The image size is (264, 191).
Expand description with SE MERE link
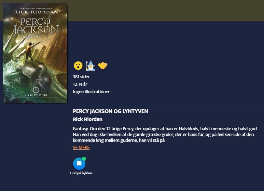[81, 147]
